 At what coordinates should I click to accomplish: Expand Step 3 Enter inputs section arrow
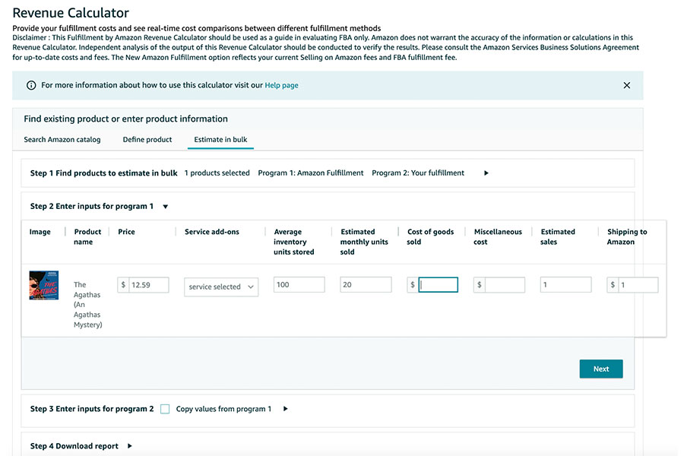coord(285,409)
